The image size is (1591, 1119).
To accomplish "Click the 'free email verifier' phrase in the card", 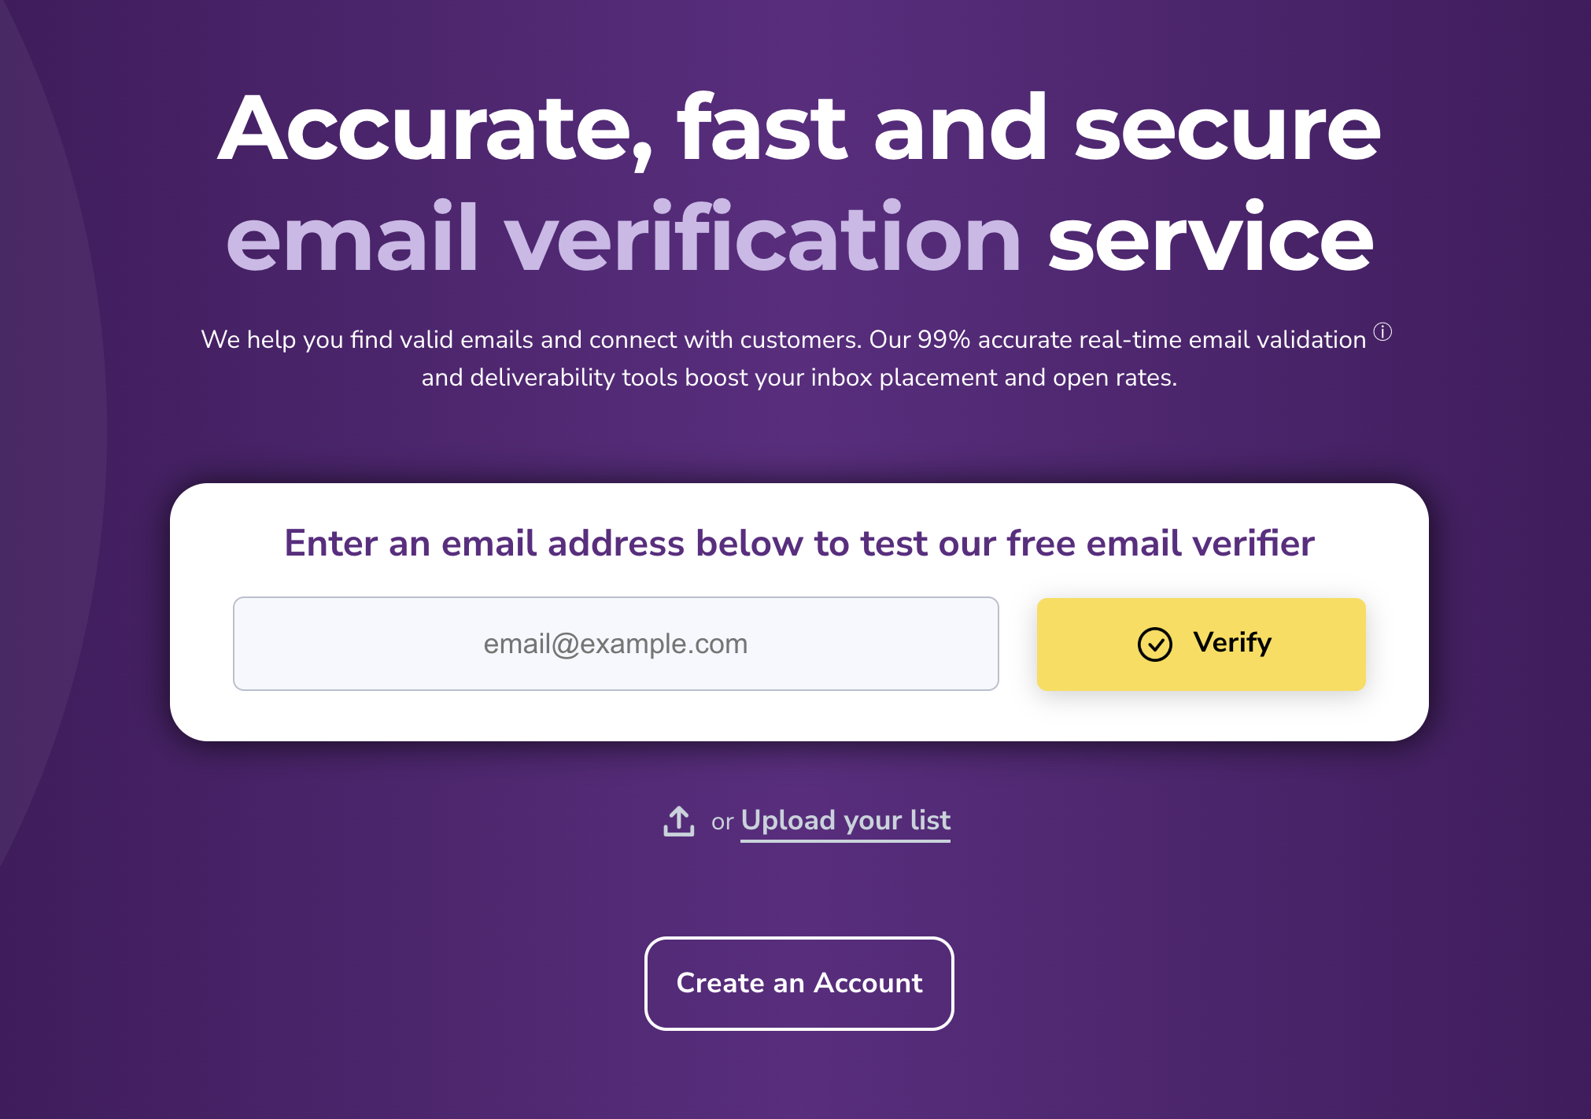I will tap(1161, 543).
